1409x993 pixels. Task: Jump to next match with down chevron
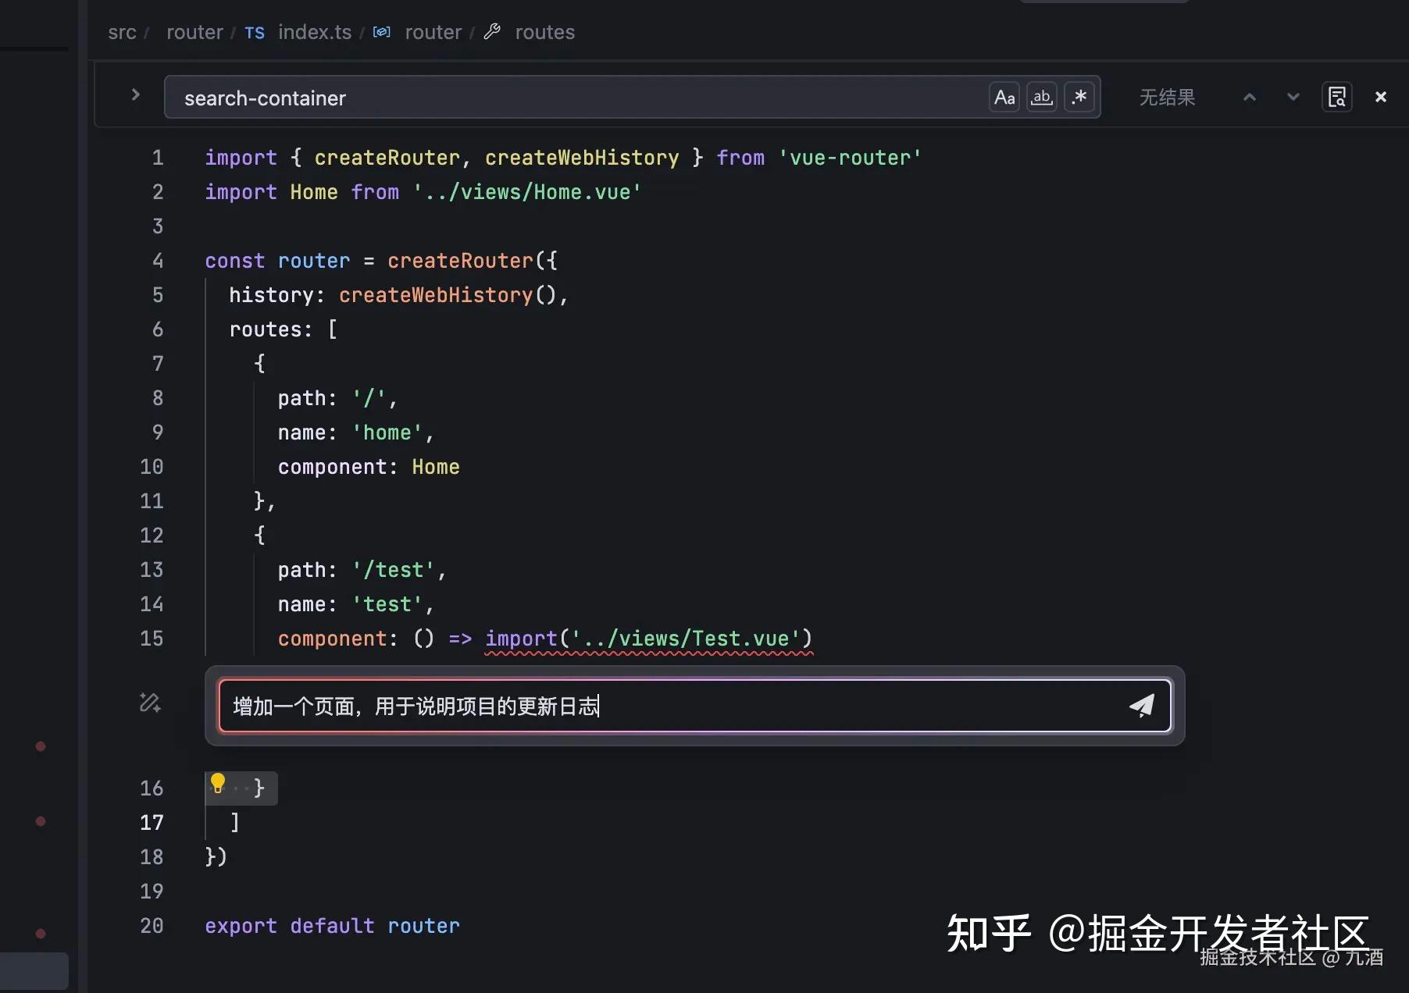1293,97
